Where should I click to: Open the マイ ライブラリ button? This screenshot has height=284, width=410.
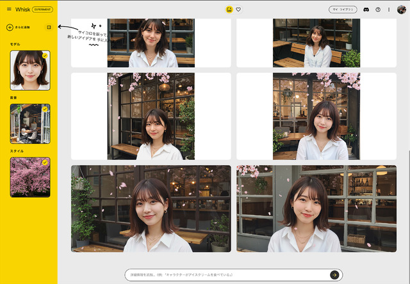(343, 10)
